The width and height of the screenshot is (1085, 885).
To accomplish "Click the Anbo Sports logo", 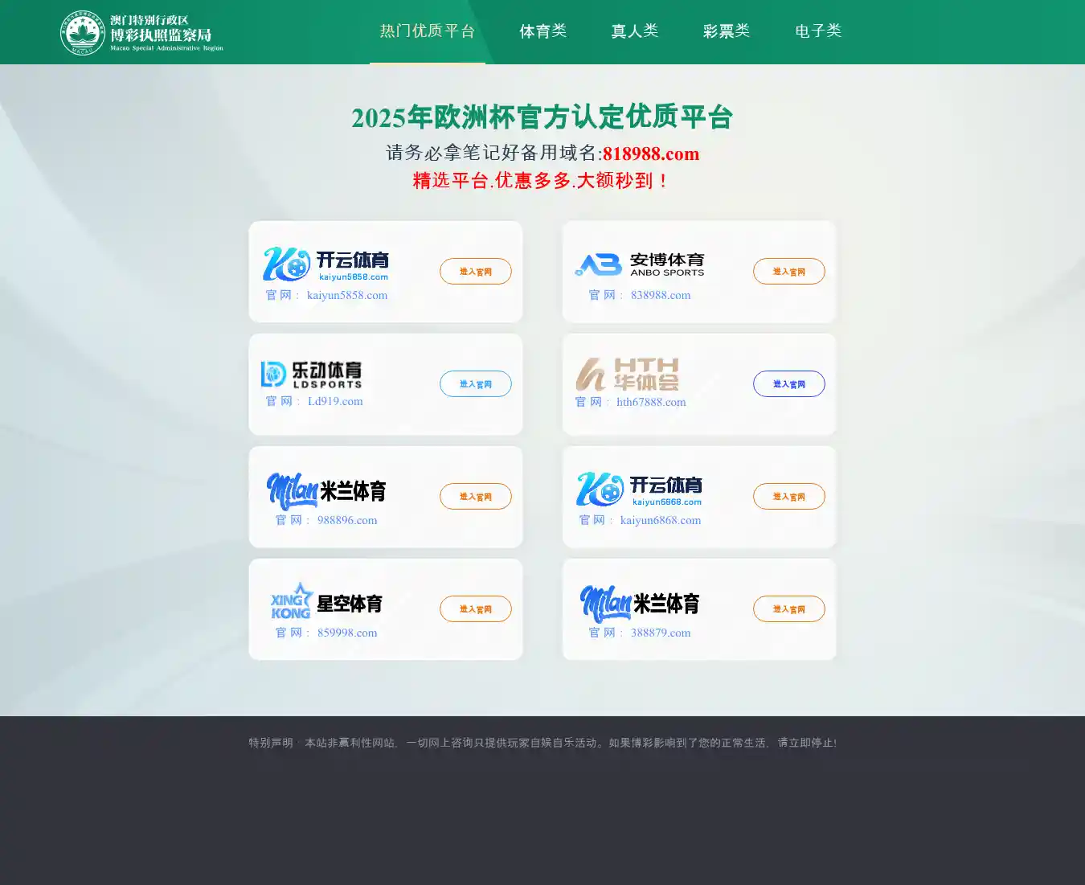I will tap(639, 264).
